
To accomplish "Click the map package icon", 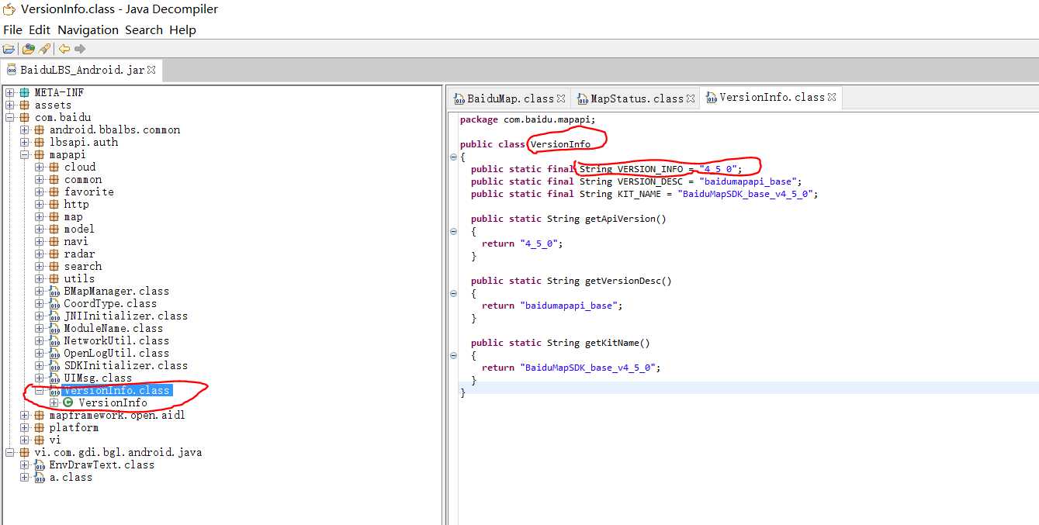I will tap(54, 216).
